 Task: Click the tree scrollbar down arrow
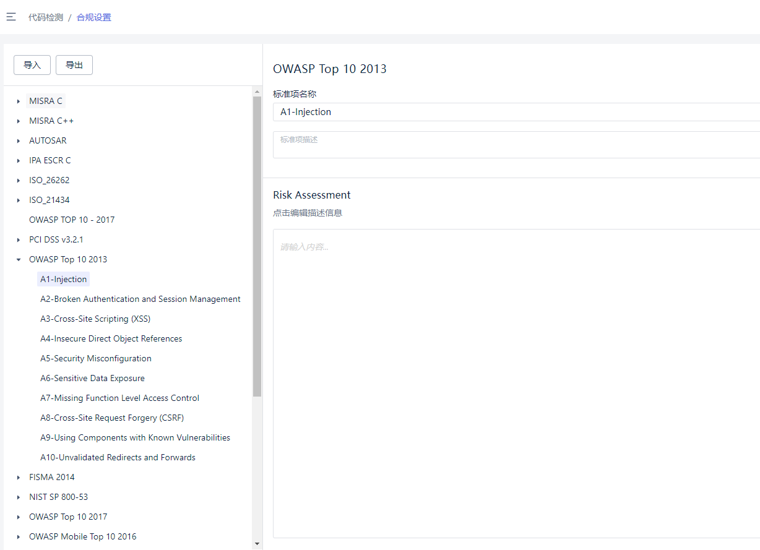coord(257,544)
